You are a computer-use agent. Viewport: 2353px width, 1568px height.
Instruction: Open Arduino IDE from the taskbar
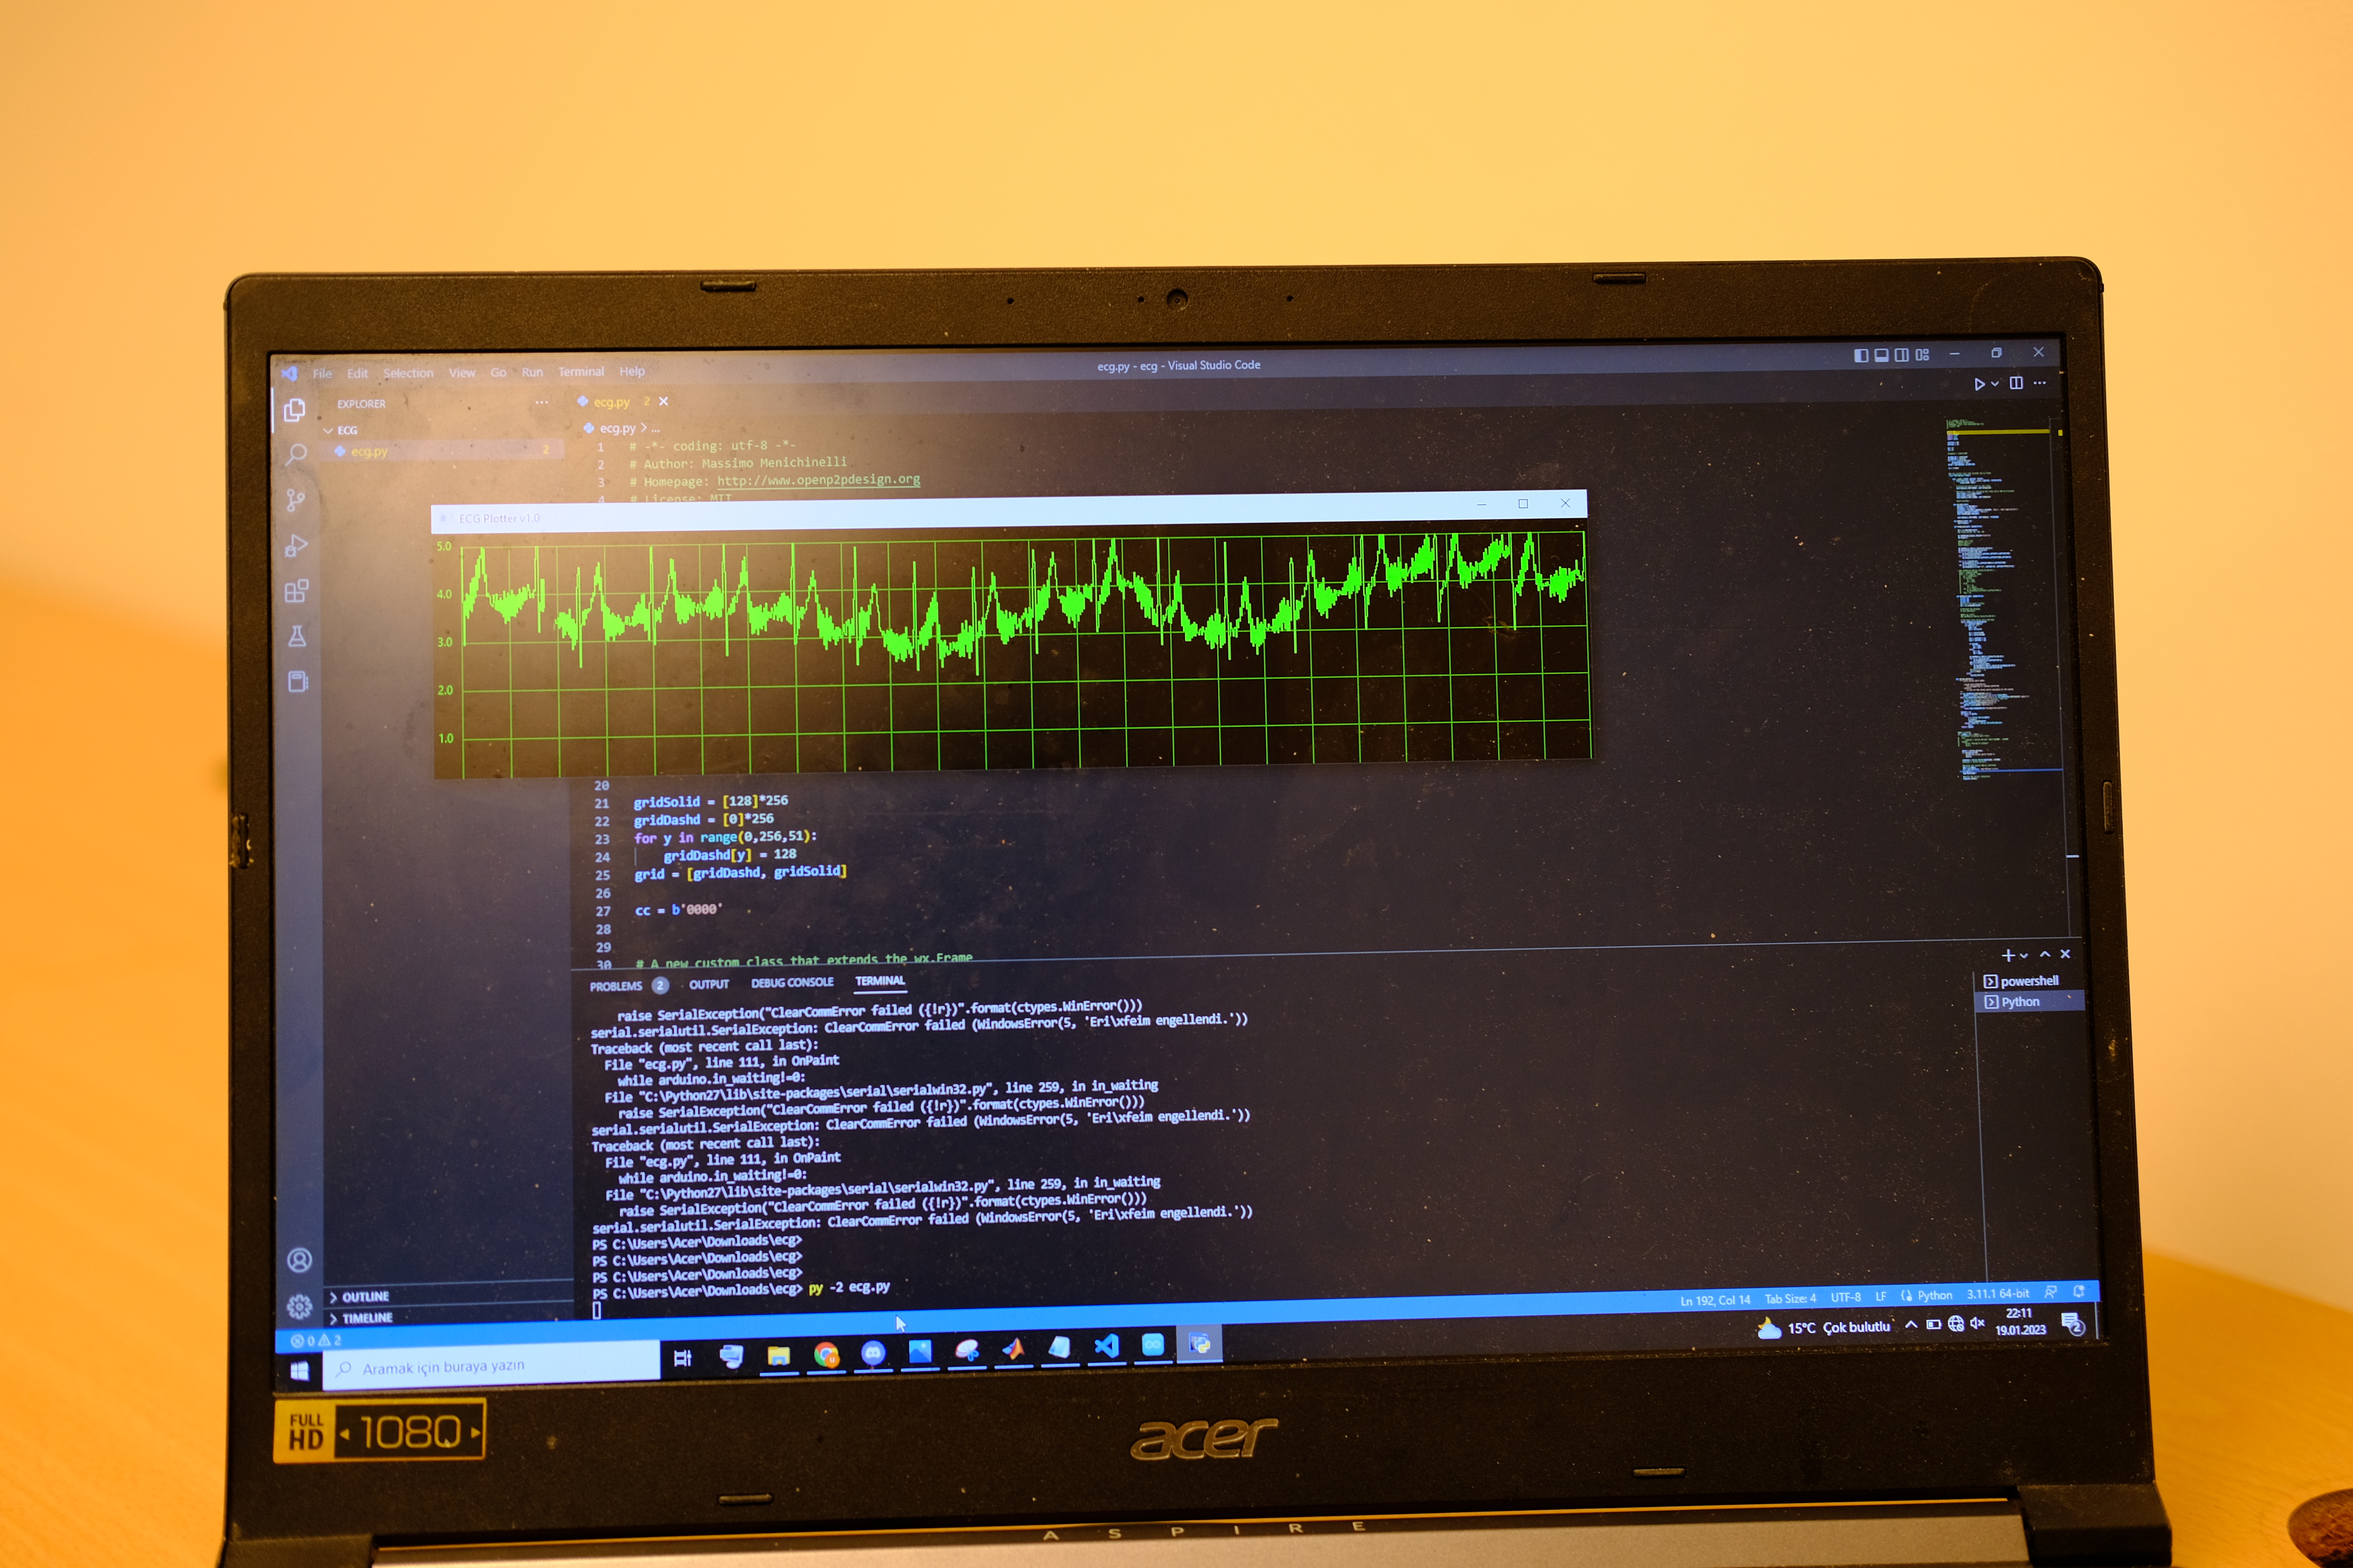(x=1152, y=1345)
